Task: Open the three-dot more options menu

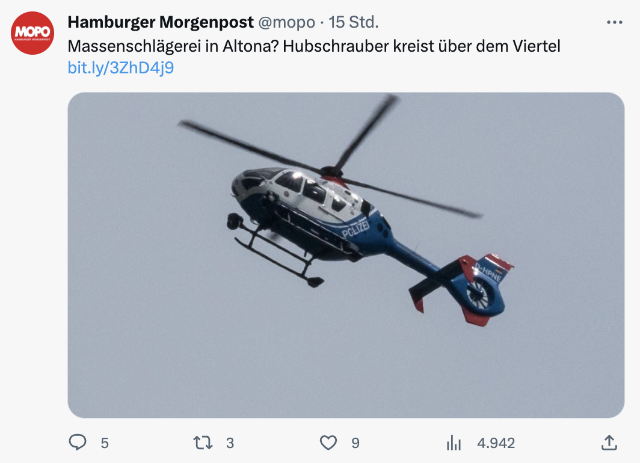Action: click(x=614, y=22)
